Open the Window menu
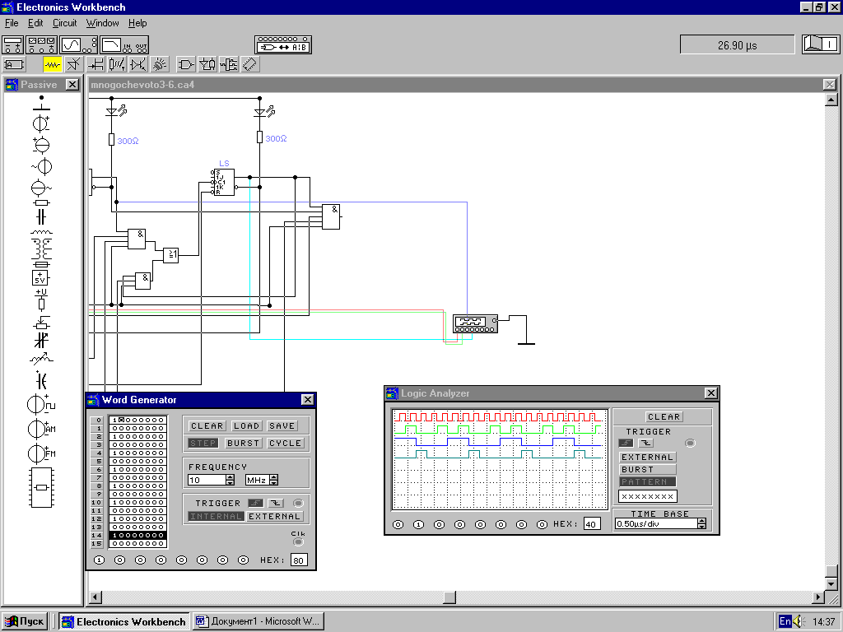The image size is (843, 632). [102, 23]
